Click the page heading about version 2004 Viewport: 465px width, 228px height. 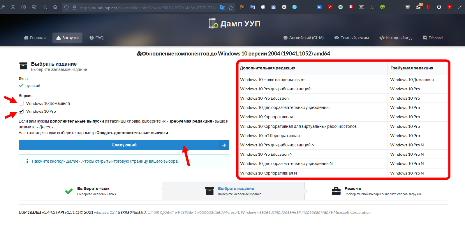click(233, 53)
